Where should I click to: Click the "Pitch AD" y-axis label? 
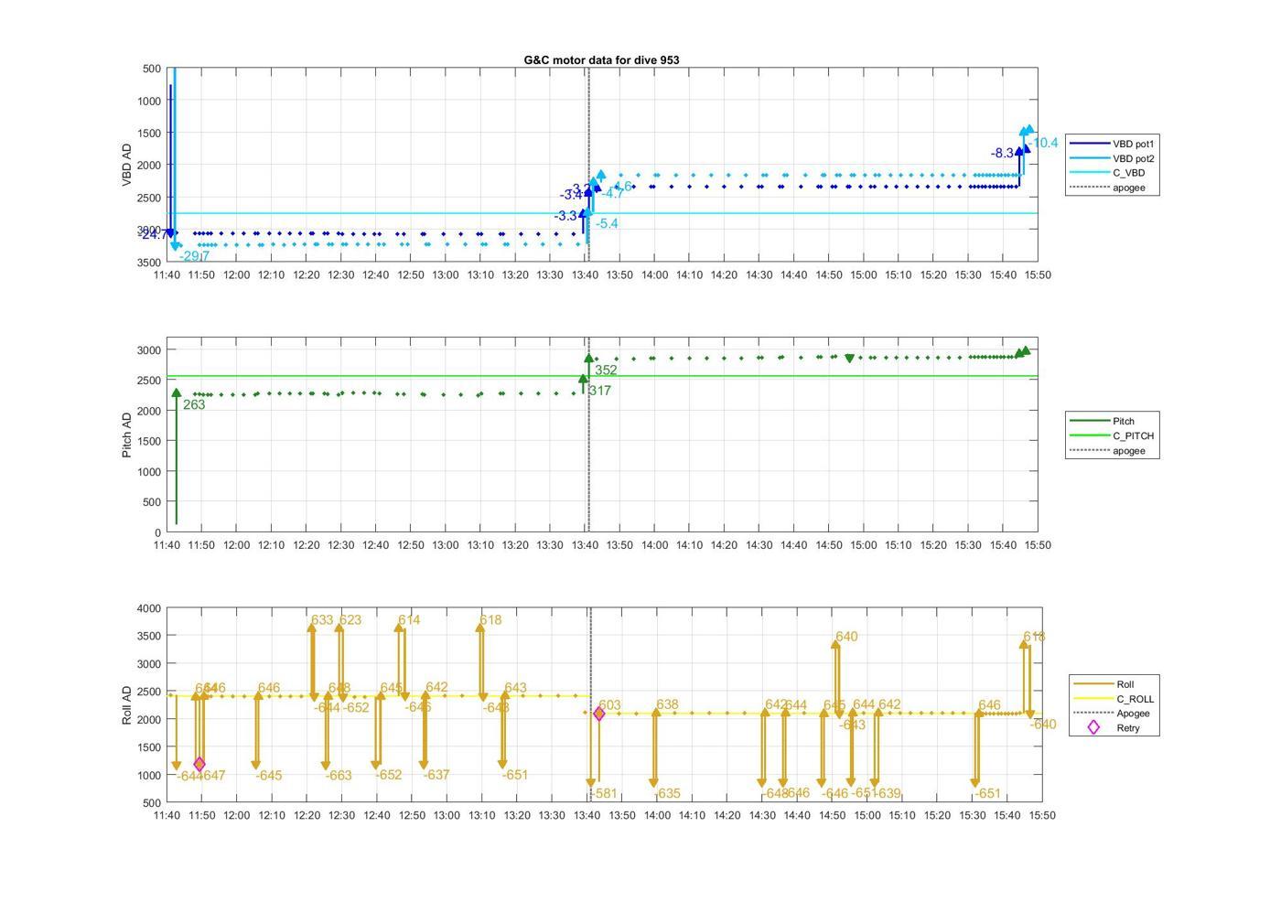pos(126,435)
